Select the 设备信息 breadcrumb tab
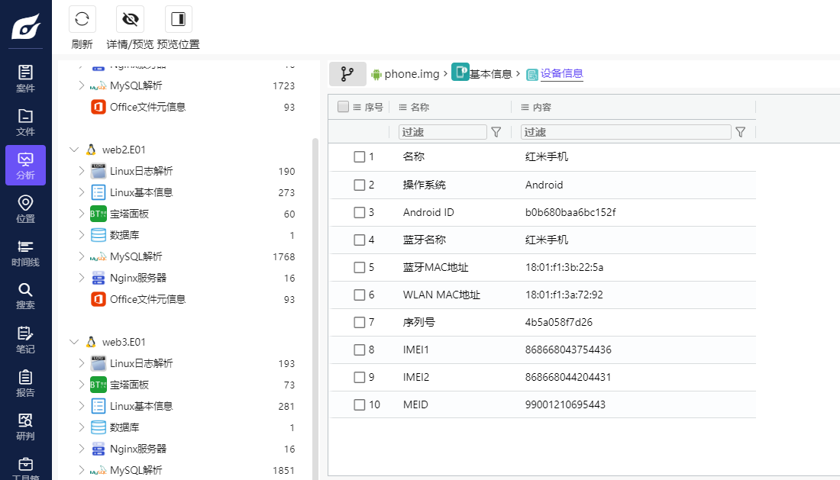Screen dimensions: 840x480 tap(561, 74)
